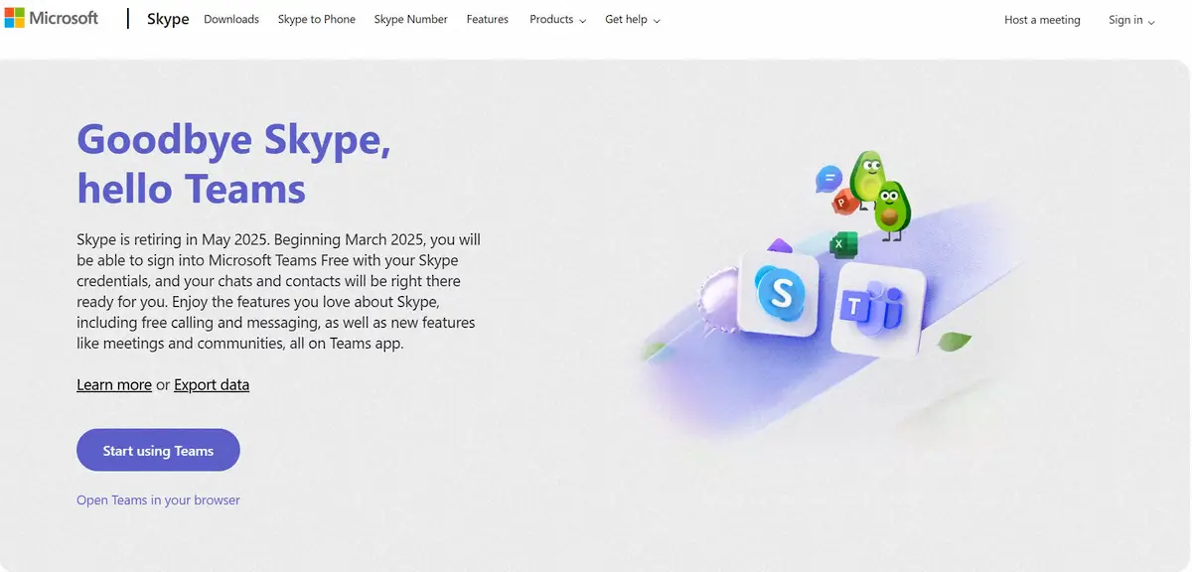Expand the Get help dropdown

click(x=632, y=19)
